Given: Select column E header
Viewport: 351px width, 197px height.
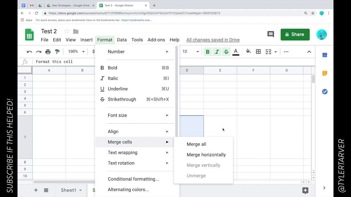Looking at the screenshot, I should (220, 70).
